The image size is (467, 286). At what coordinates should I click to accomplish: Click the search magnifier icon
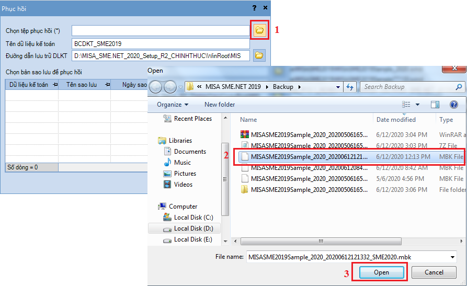click(459, 87)
